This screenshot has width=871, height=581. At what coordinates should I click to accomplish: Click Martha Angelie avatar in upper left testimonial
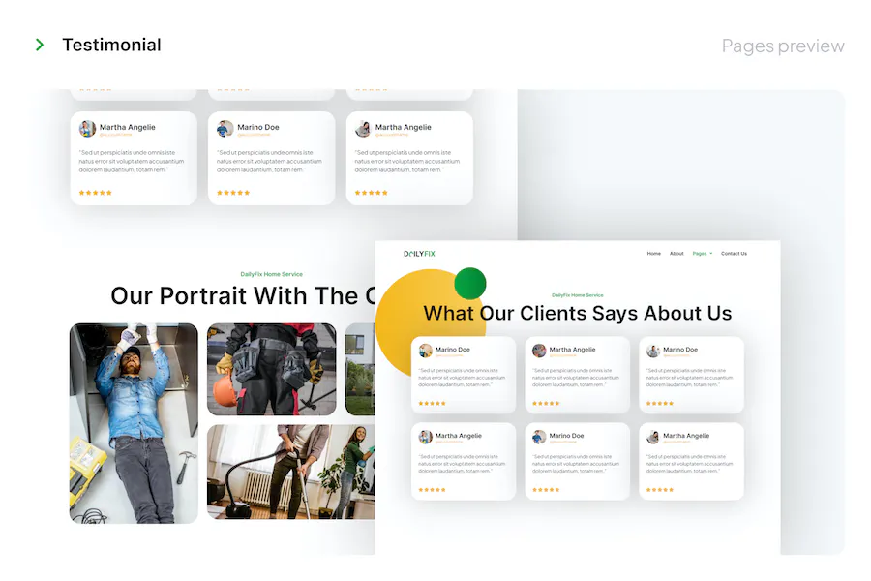pyautogui.click(x=87, y=129)
